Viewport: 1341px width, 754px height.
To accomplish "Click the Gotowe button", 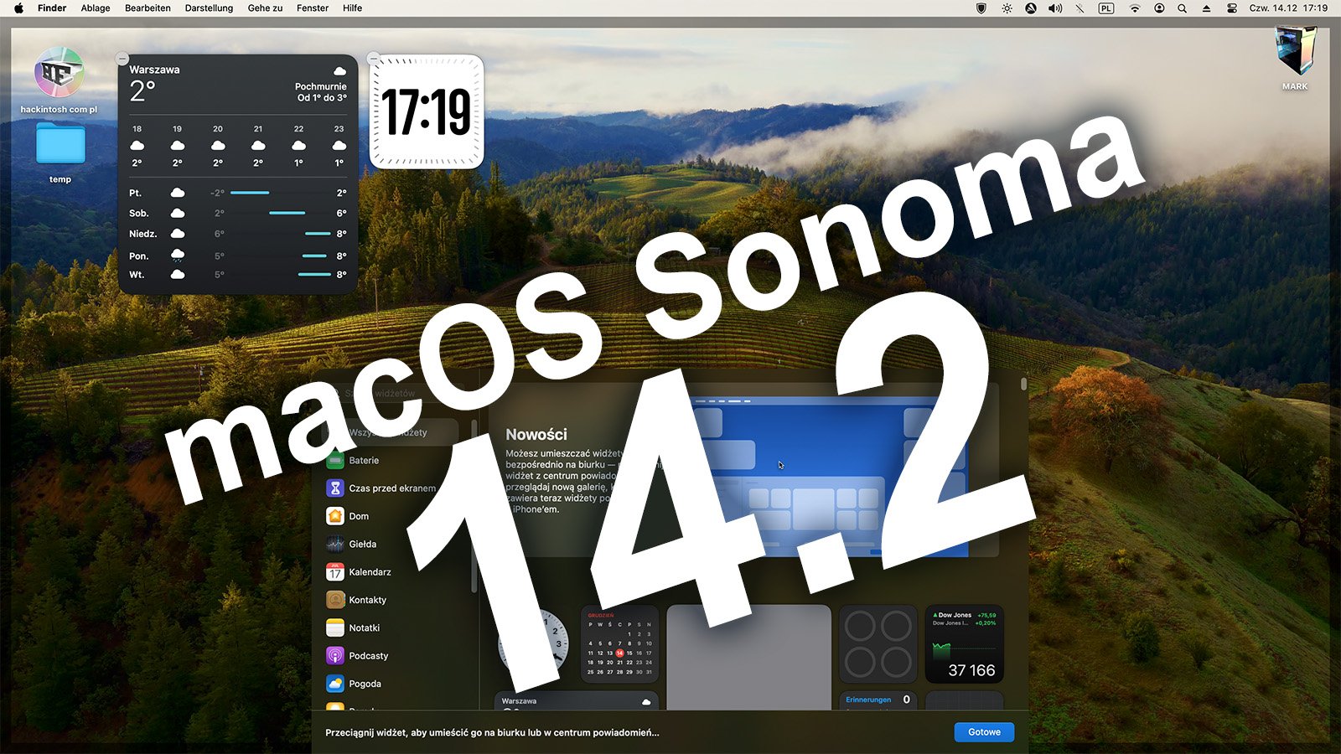I will [984, 732].
